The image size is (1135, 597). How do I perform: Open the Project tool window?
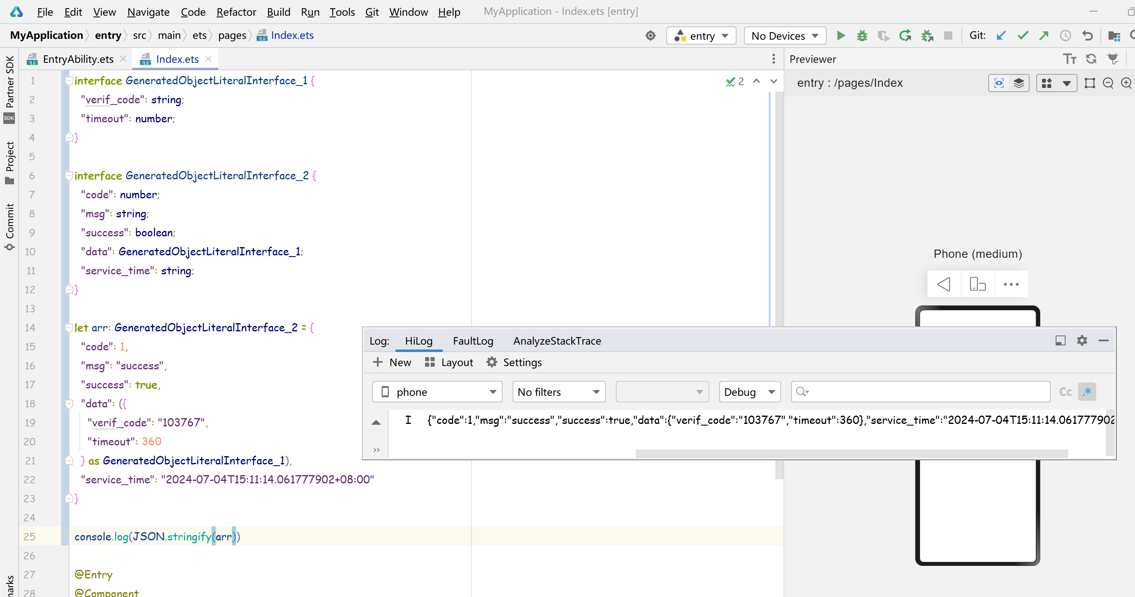[x=10, y=163]
